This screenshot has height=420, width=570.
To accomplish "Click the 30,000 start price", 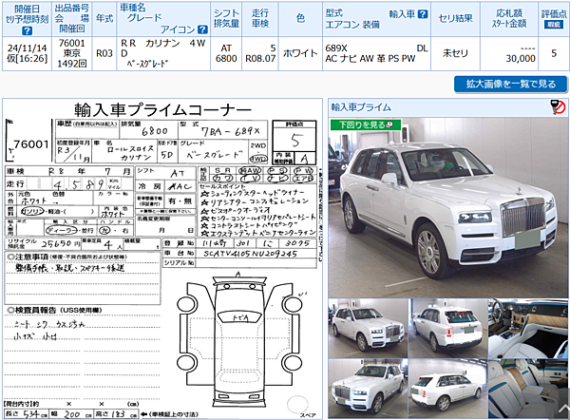I will (521, 59).
